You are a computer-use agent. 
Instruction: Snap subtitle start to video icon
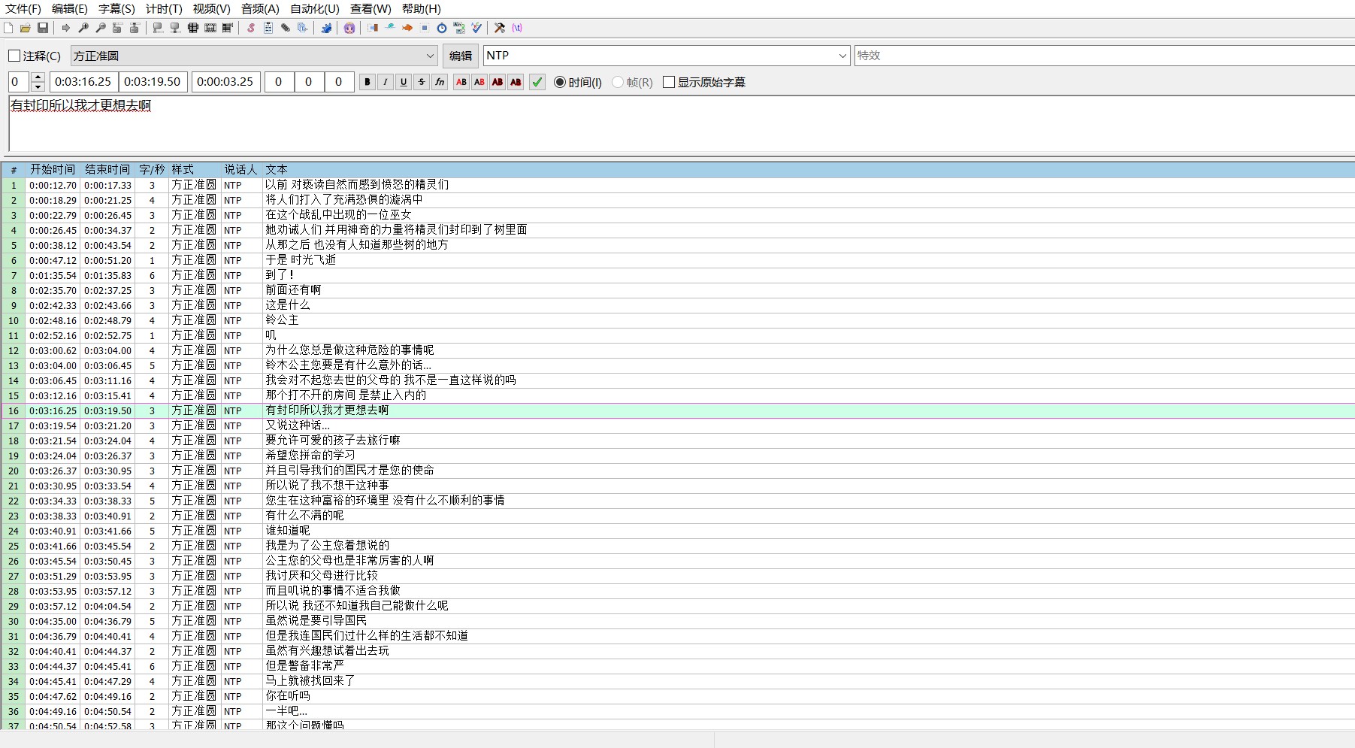(158, 28)
